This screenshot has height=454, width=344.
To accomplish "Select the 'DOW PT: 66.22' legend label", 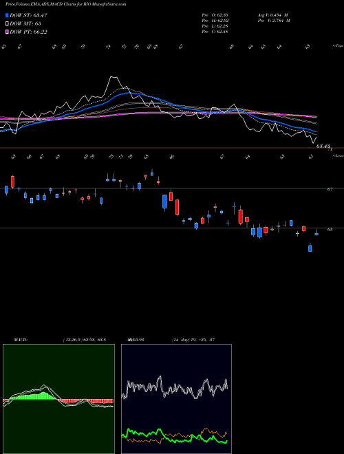I will point(28,32).
